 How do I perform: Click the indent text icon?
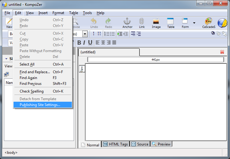[x=119, y=34]
